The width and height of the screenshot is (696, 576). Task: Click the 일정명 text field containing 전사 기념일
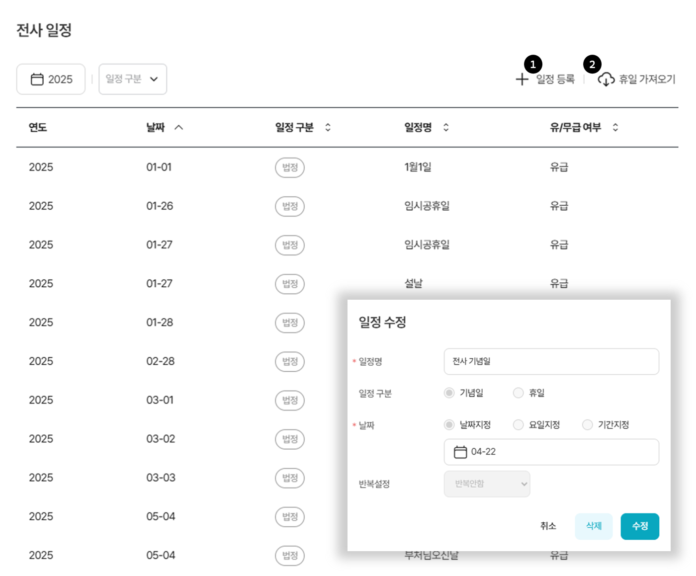(x=551, y=361)
